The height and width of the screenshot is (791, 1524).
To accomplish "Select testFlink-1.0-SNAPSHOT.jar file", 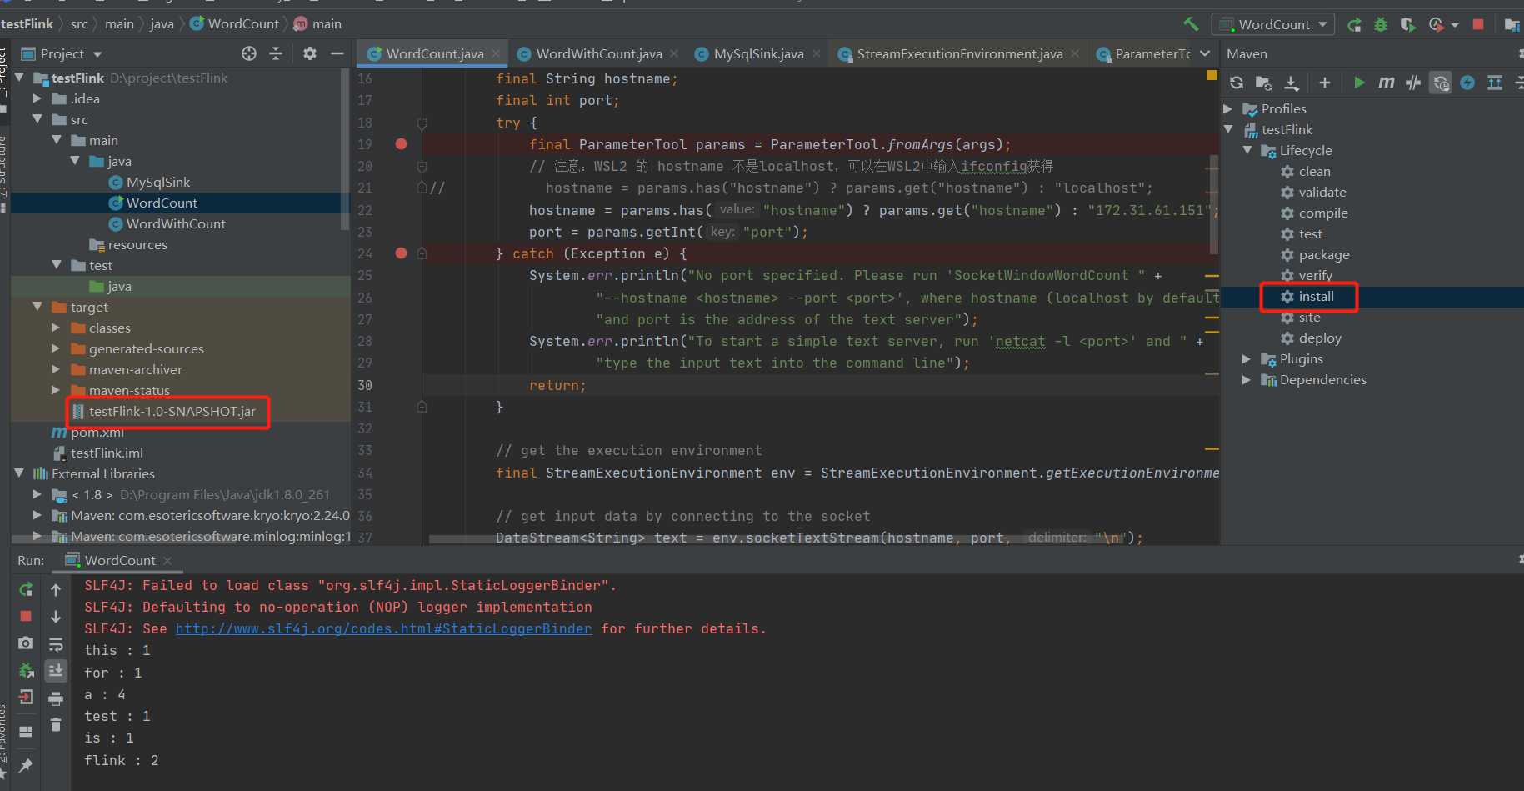I will point(172,411).
